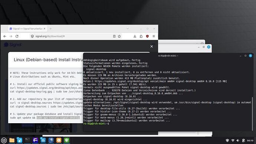Maximize the terminal rc-hip@rch-mint window

tap(245, 56)
